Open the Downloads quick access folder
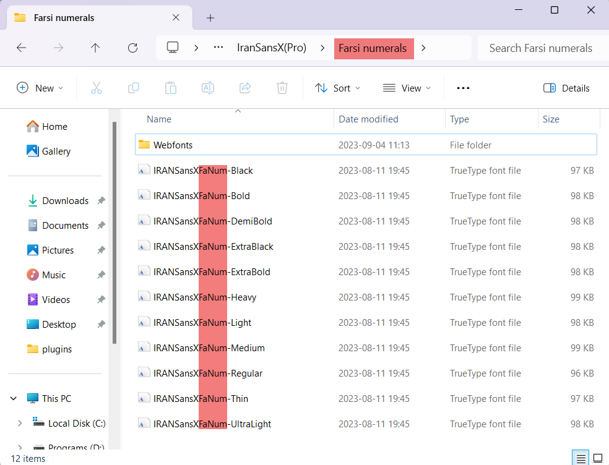The width and height of the screenshot is (609, 465). tap(58, 201)
